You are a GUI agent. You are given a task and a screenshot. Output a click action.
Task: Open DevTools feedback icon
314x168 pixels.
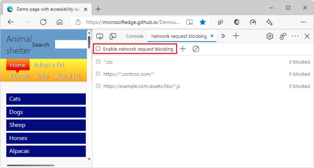point(283,36)
